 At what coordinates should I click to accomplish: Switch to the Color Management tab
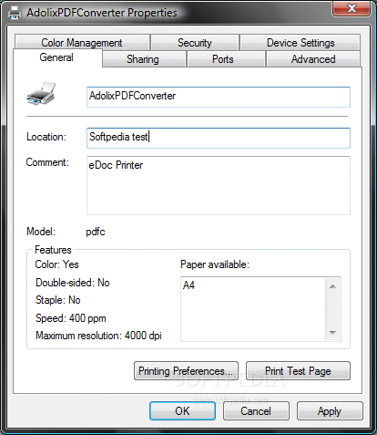(x=82, y=43)
